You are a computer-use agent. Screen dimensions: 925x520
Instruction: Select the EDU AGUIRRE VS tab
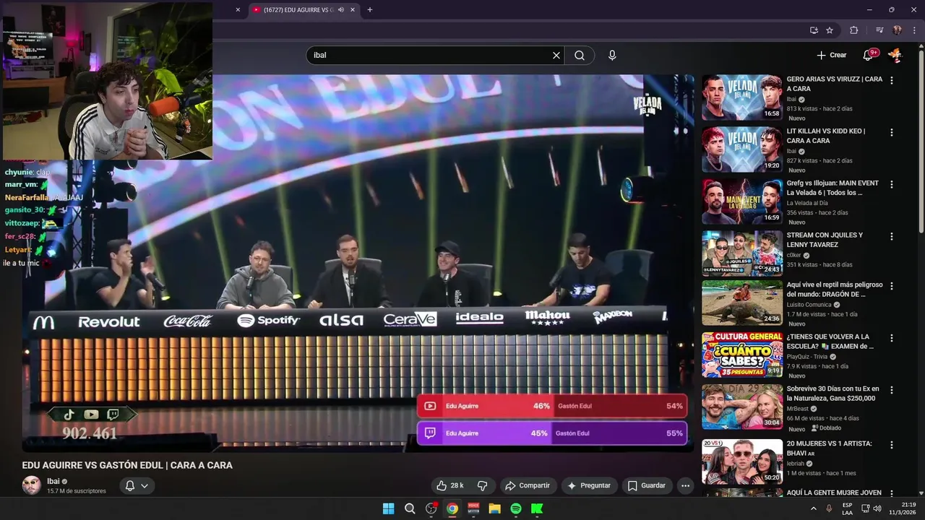pyautogui.click(x=304, y=10)
